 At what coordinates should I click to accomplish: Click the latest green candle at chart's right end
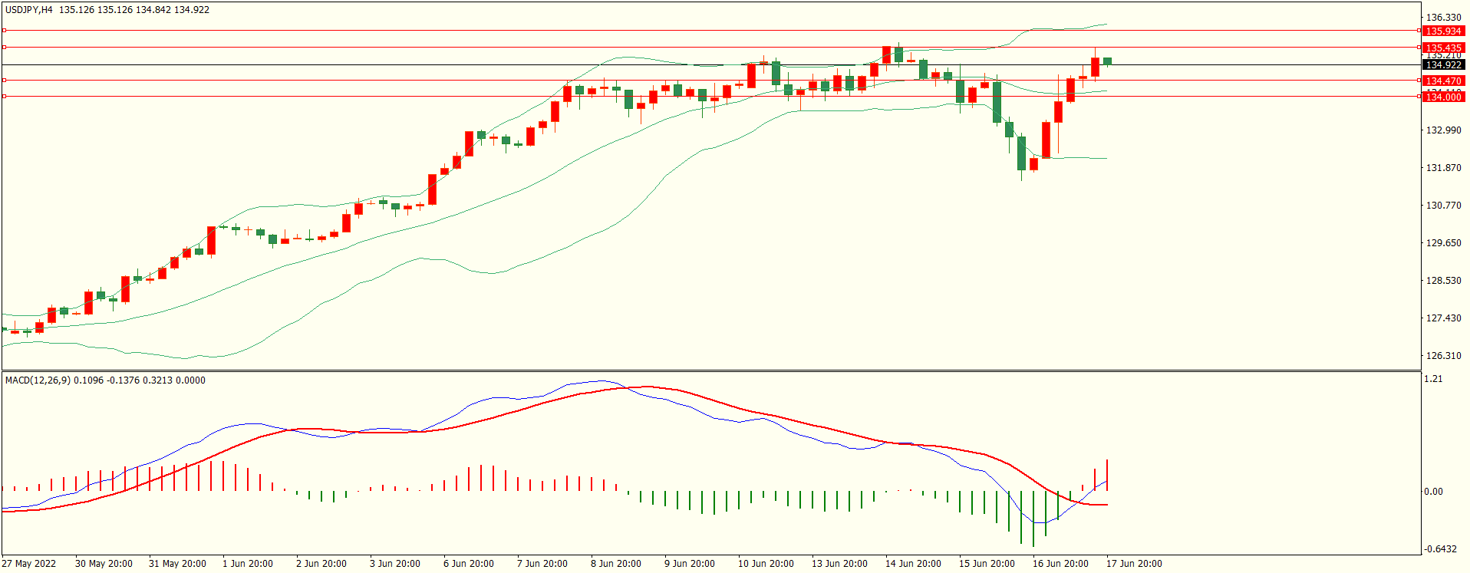click(1107, 61)
